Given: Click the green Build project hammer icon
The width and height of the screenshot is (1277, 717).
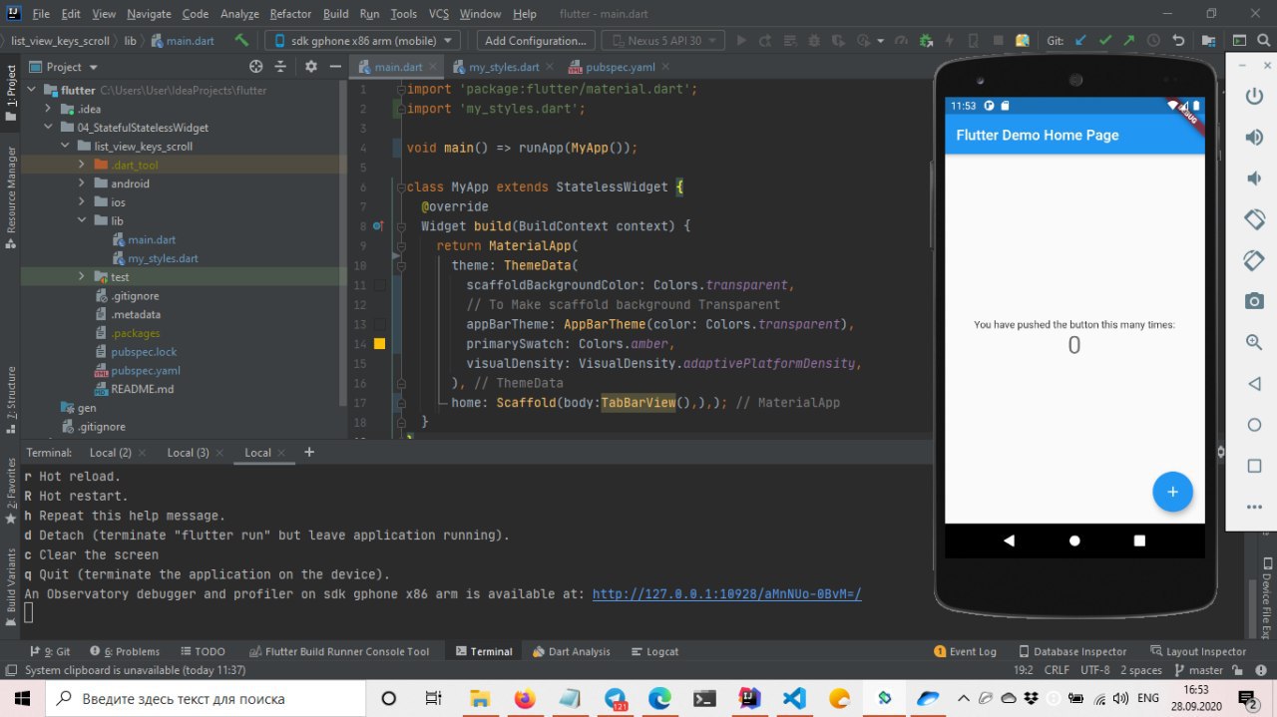Looking at the screenshot, I should click(x=241, y=41).
